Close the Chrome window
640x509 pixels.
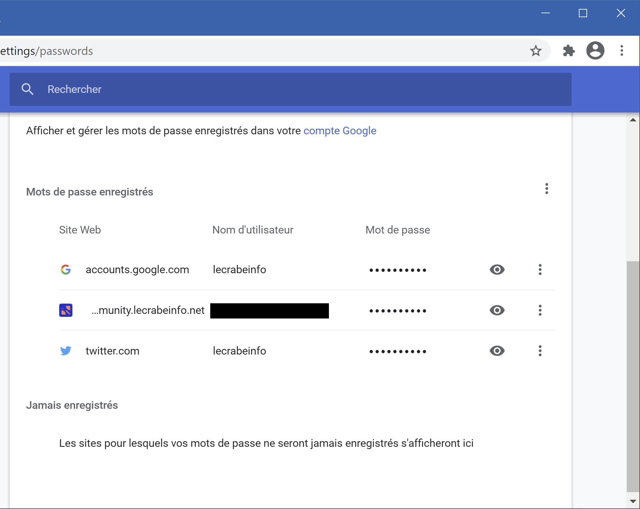621,13
